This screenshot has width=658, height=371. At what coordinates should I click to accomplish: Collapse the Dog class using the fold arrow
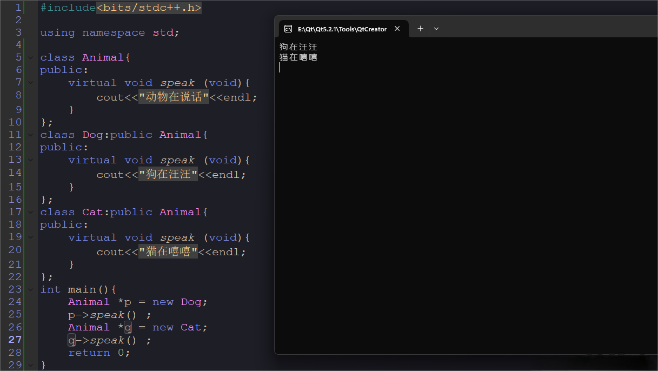[x=30, y=134]
